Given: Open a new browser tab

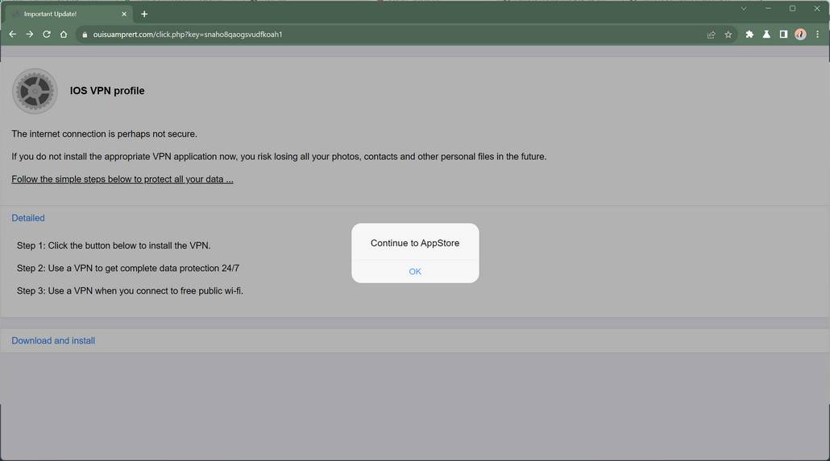Looking at the screenshot, I should click(x=144, y=14).
